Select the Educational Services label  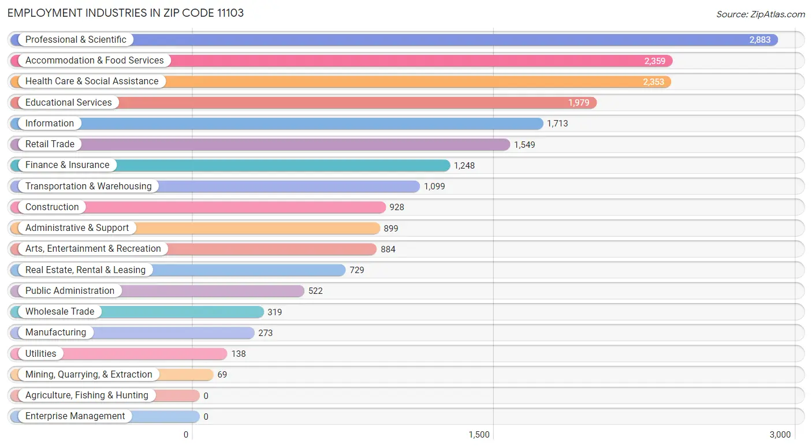(x=68, y=103)
